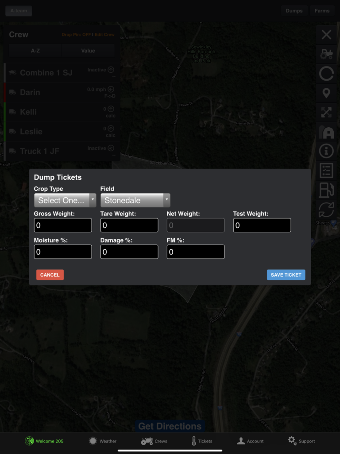The width and height of the screenshot is (340, 454).
Task: Click the Moisture % input field
Action: coord(63,252)
